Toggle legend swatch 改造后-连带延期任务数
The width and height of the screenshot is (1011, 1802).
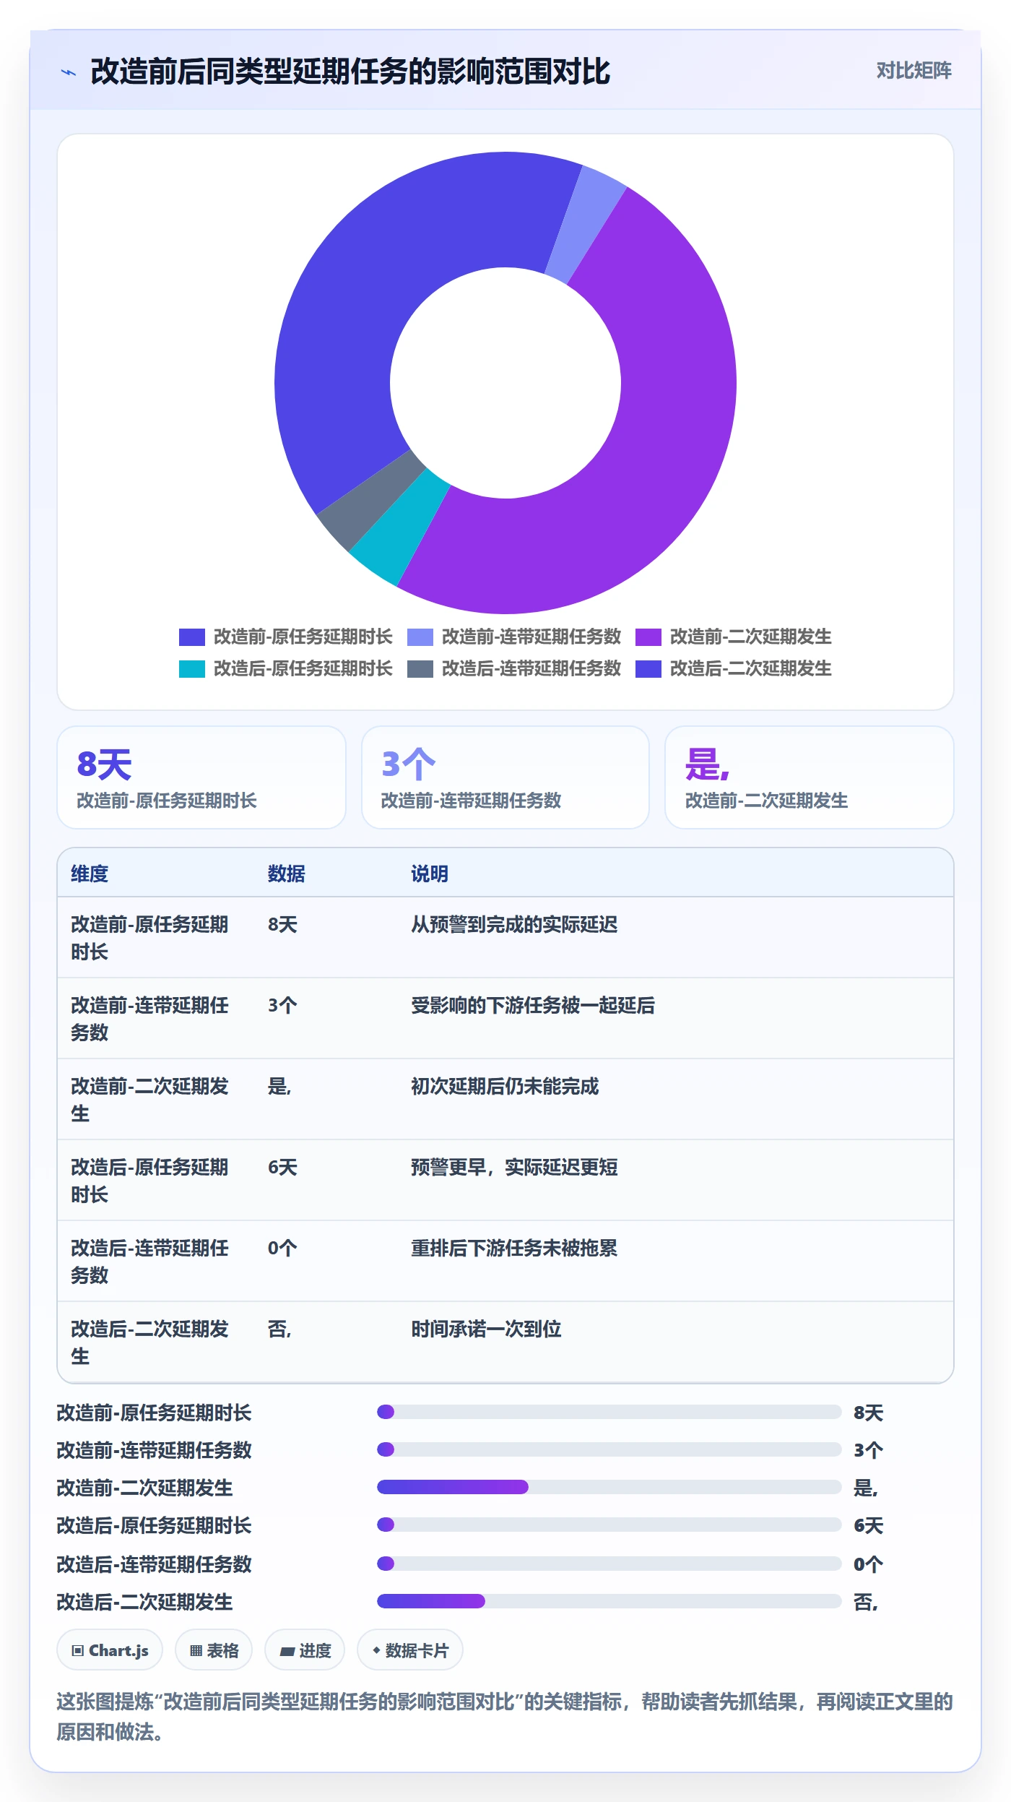click(x=420, y=668)
